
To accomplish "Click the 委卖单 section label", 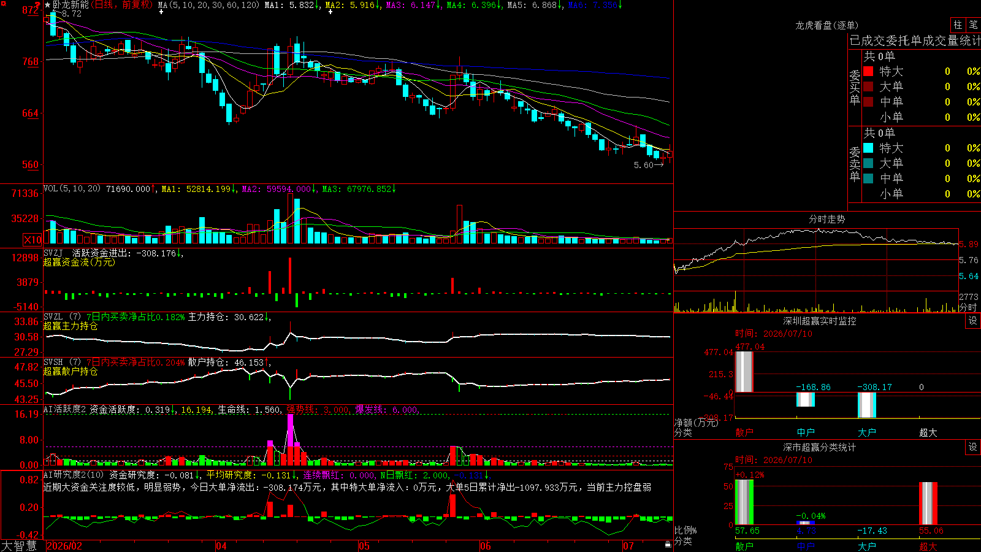I will click(x=855, y=164).
